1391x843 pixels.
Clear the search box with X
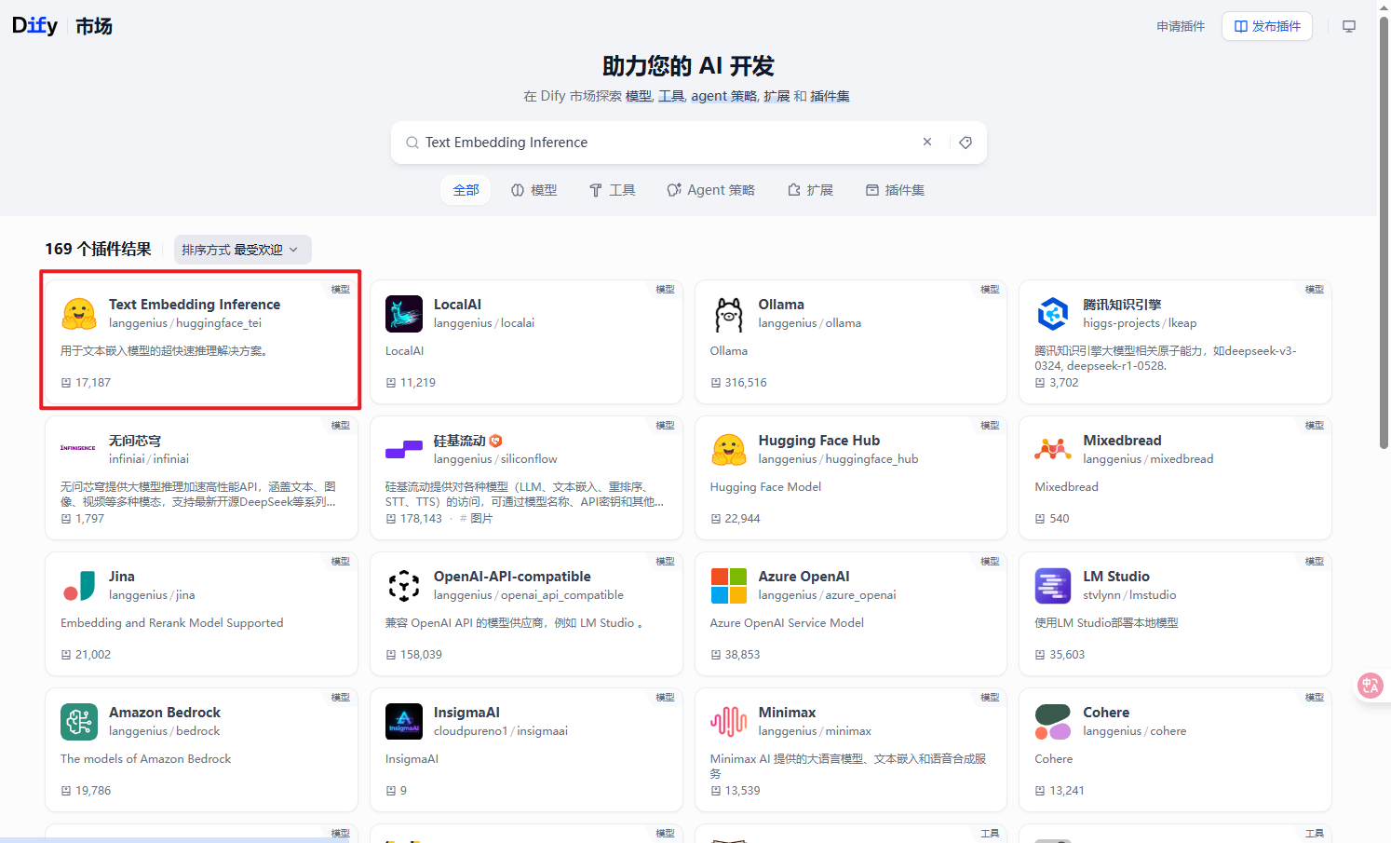[927, 142]
